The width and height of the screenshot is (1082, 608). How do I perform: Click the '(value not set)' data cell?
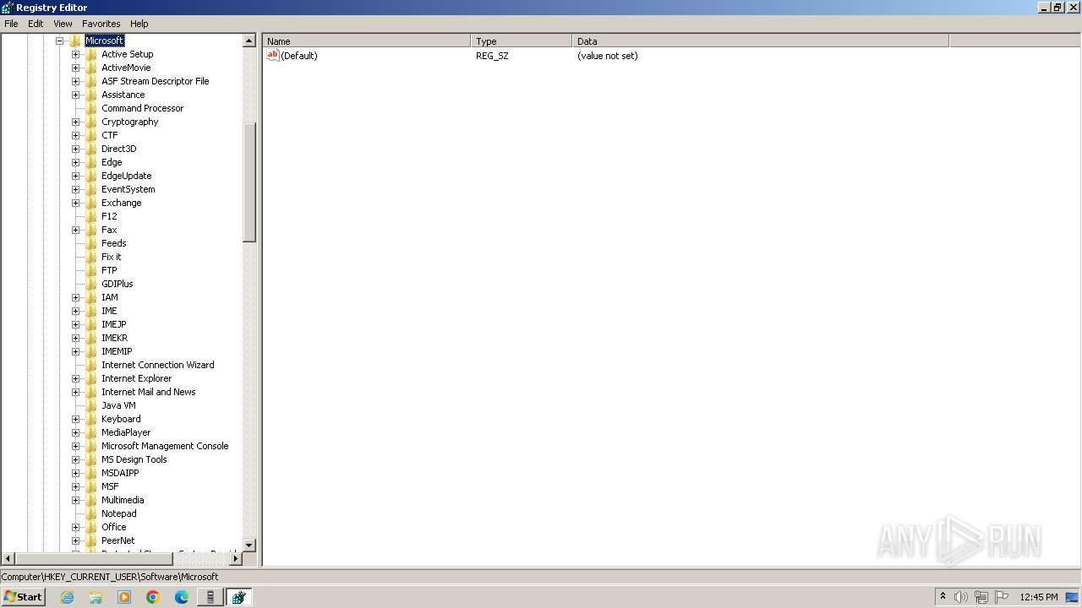(608, 56)
